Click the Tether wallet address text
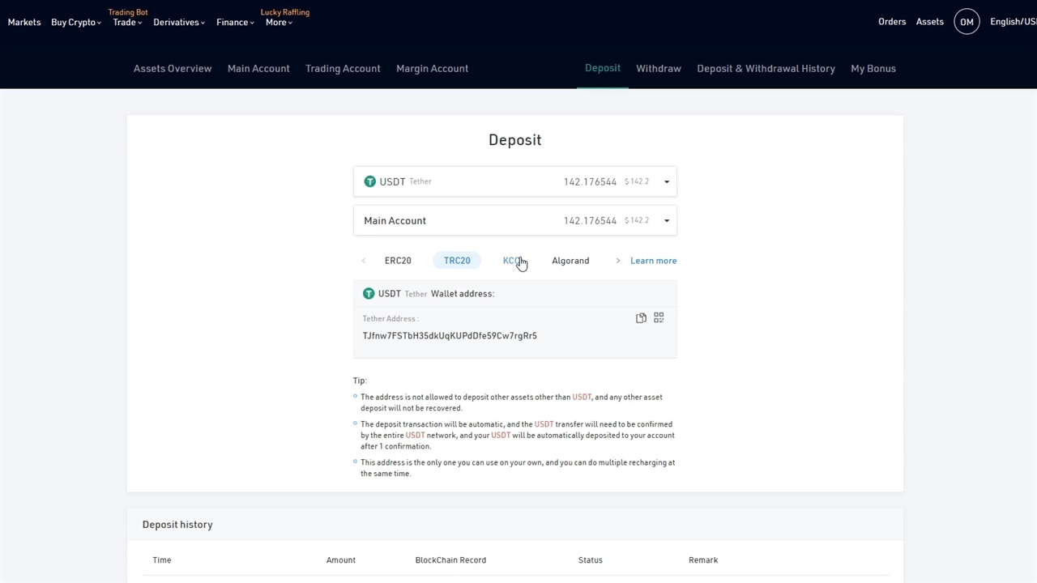1037x583 pixels. coord(450,336)
